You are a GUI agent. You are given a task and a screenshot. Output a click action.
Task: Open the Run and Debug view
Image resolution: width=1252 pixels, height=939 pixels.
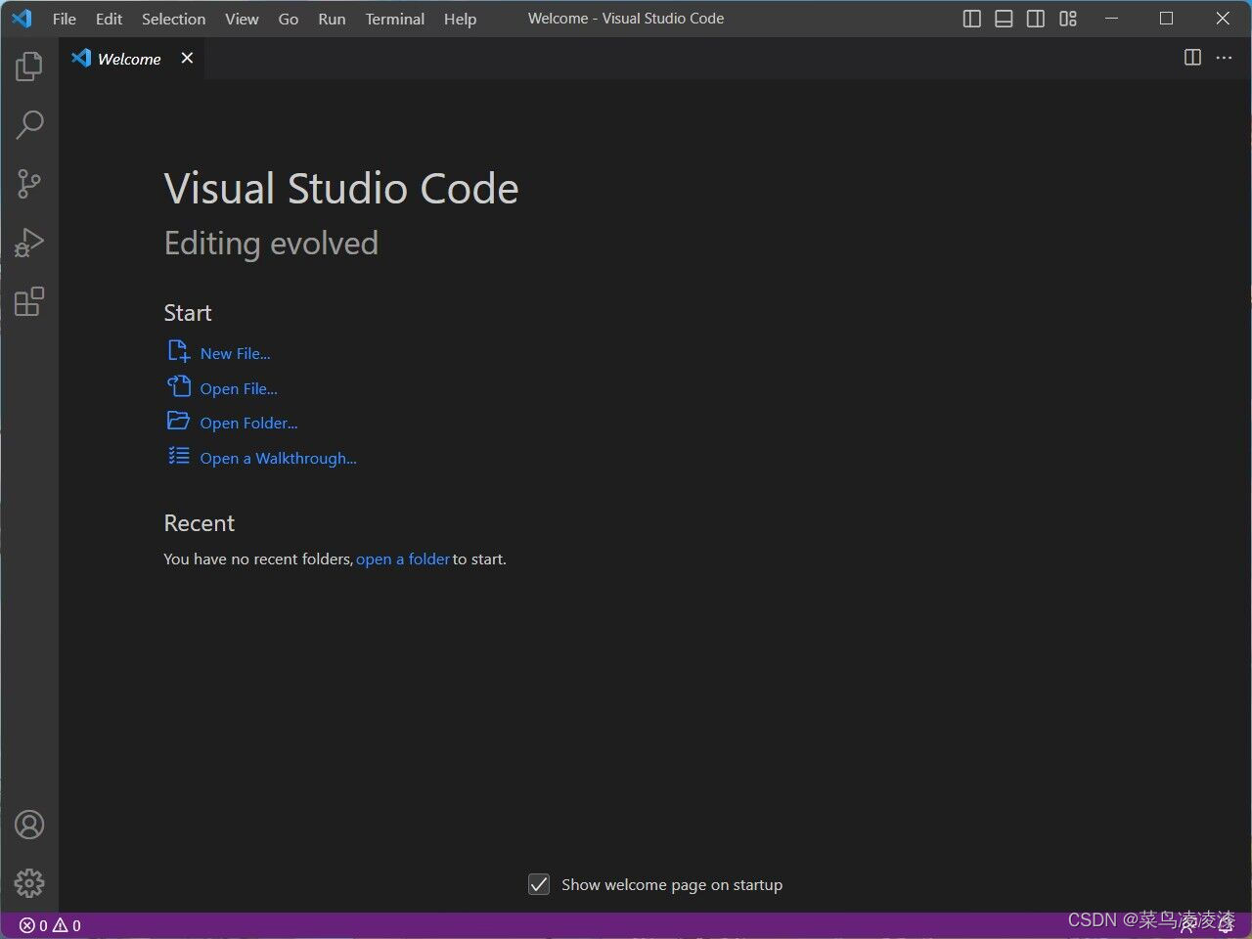[x=29, y=243]
